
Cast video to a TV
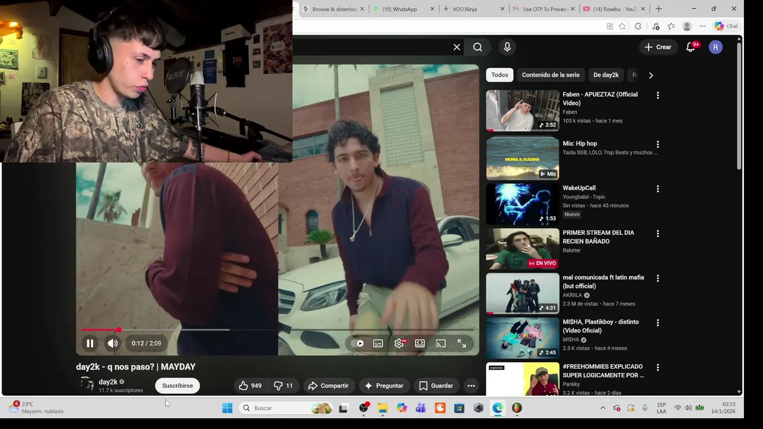tap(441, 343)
